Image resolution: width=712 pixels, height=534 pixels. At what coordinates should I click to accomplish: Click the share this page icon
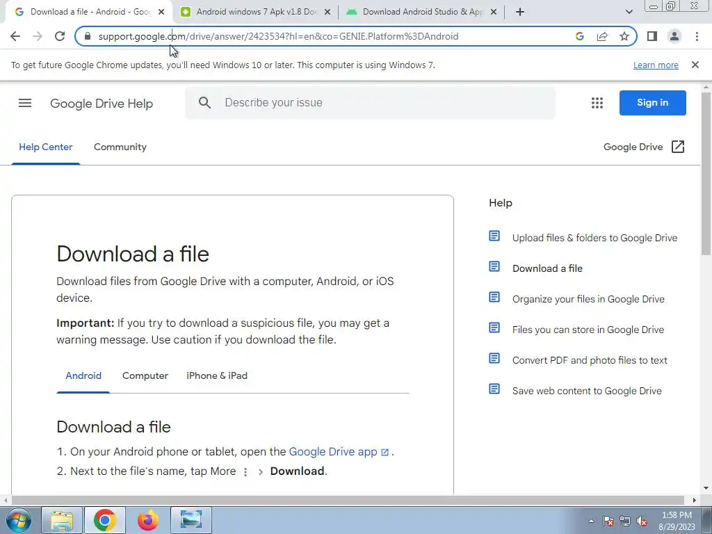tap(602, 36)
